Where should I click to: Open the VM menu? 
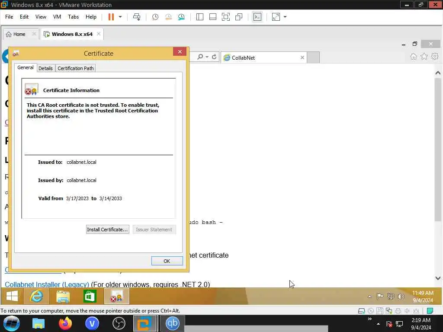click(x=57, y=17)
